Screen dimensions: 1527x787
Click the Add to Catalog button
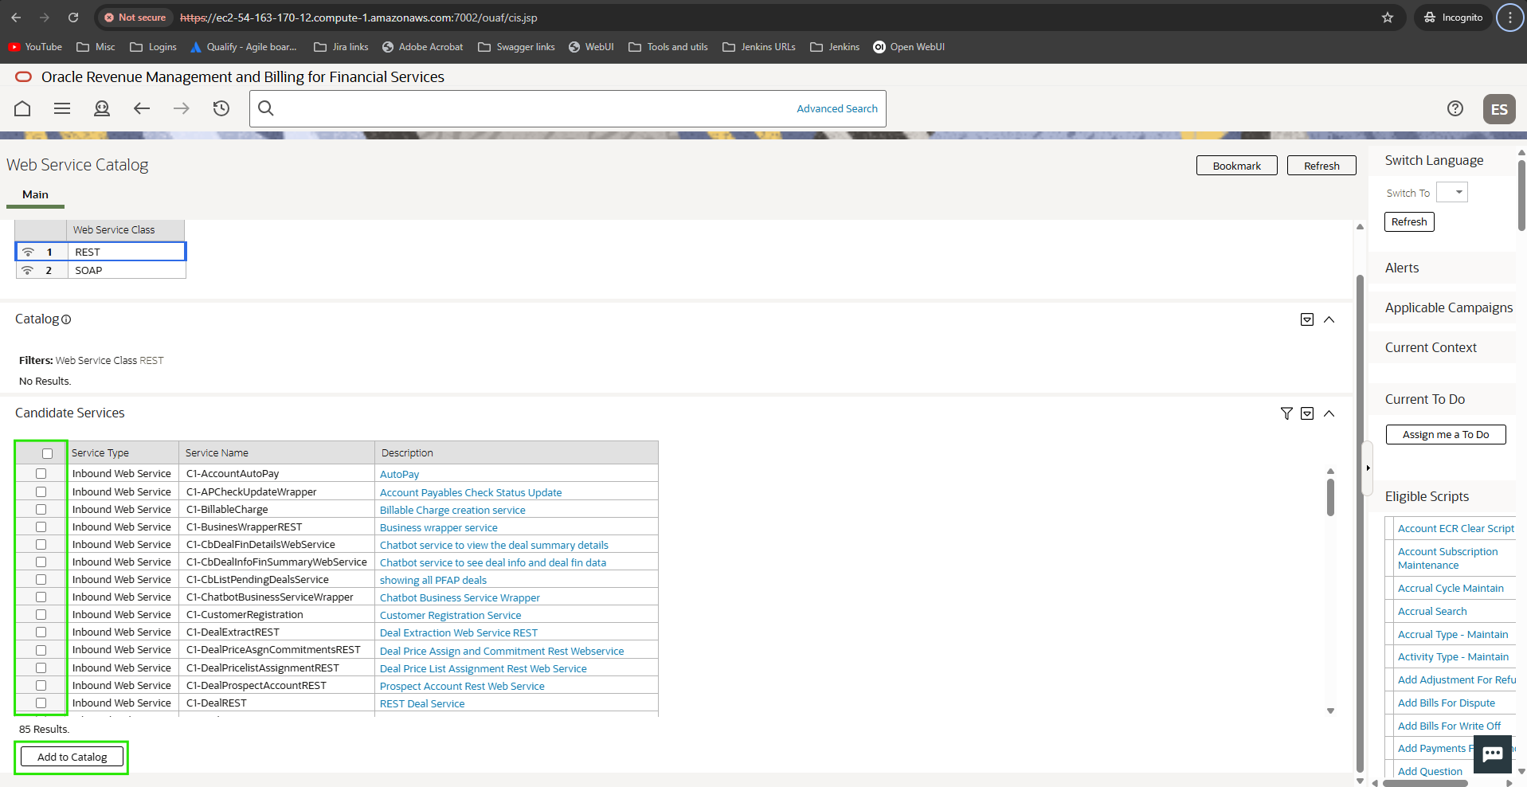click(x=72, y=757)
